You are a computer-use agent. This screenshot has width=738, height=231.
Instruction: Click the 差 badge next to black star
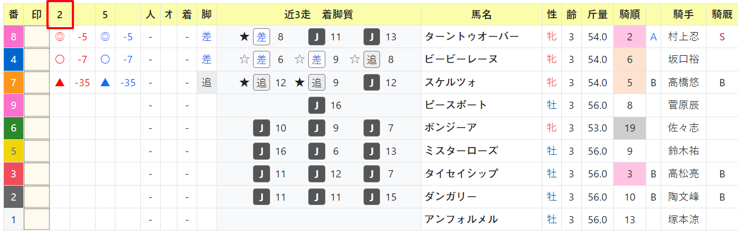click(x=261, y=37)
